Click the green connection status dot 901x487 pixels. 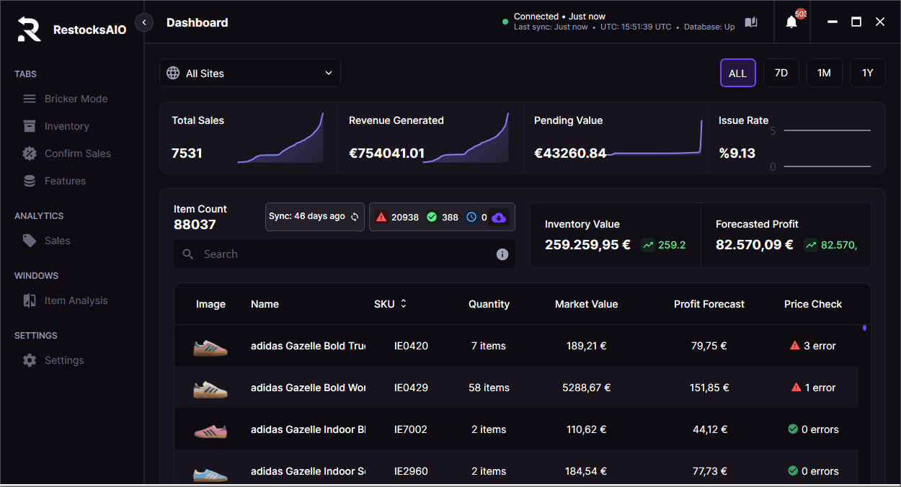[505, 22]
